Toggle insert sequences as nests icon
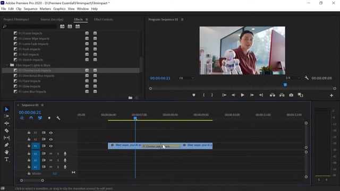This screenshot has height=191, width=340. [x=22, y=118]
